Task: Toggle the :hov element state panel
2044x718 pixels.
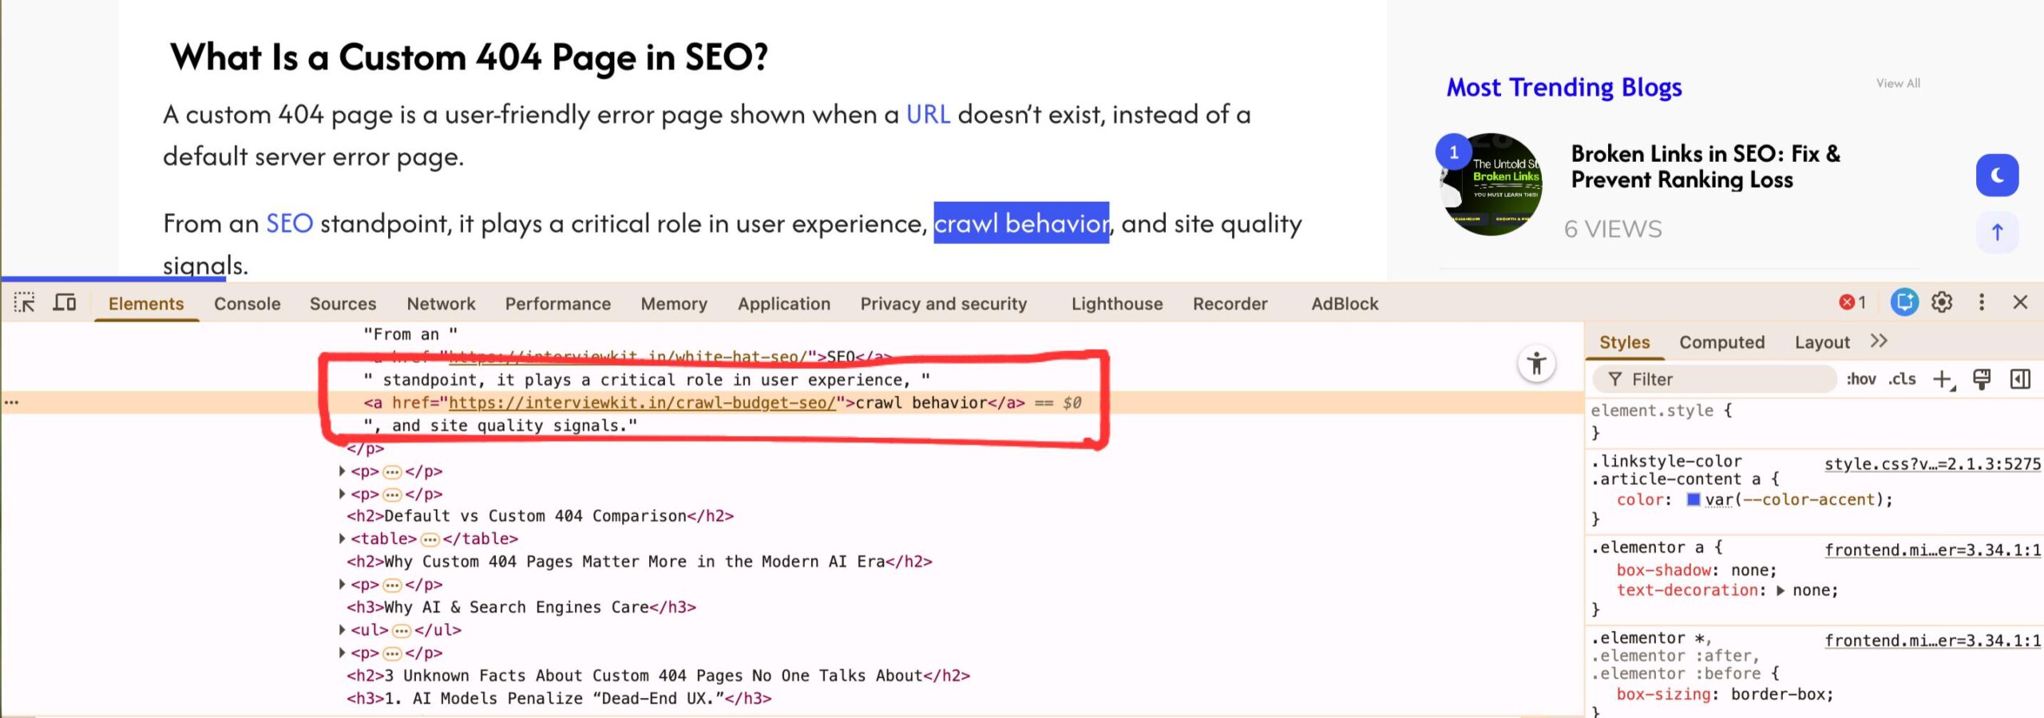Action: pyautogui.click(x=1860, y=380)
